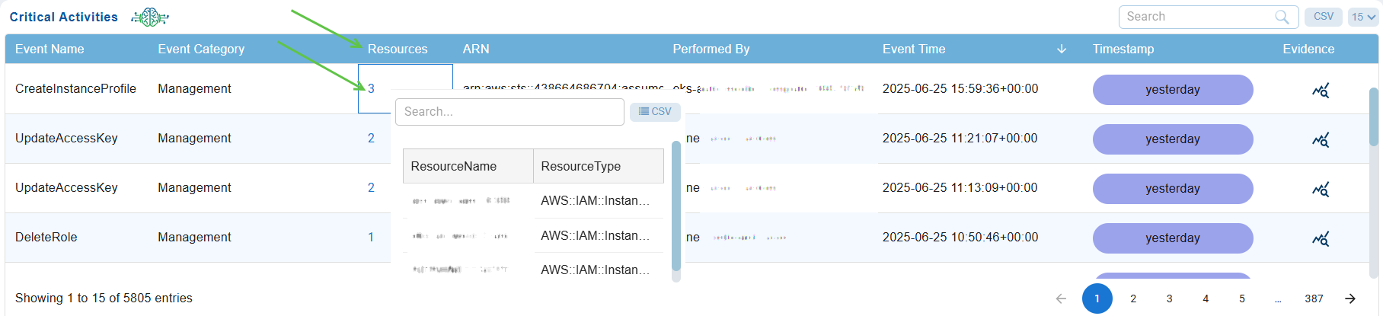The height and width of the screenshot is (316, 1383).
Task: Sort by Event Time using the arrow icon
Action: click(1062, 49)
